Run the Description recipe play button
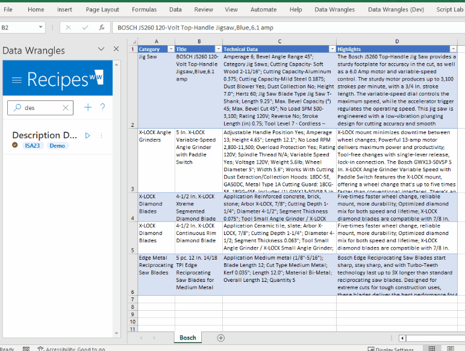The height and width of the screenshot is (351, 465). click(x=87, y=136)
